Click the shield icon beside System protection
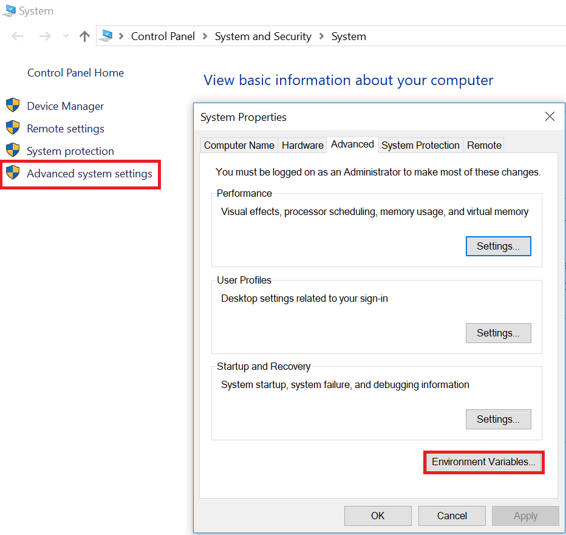 pos(13,150)
